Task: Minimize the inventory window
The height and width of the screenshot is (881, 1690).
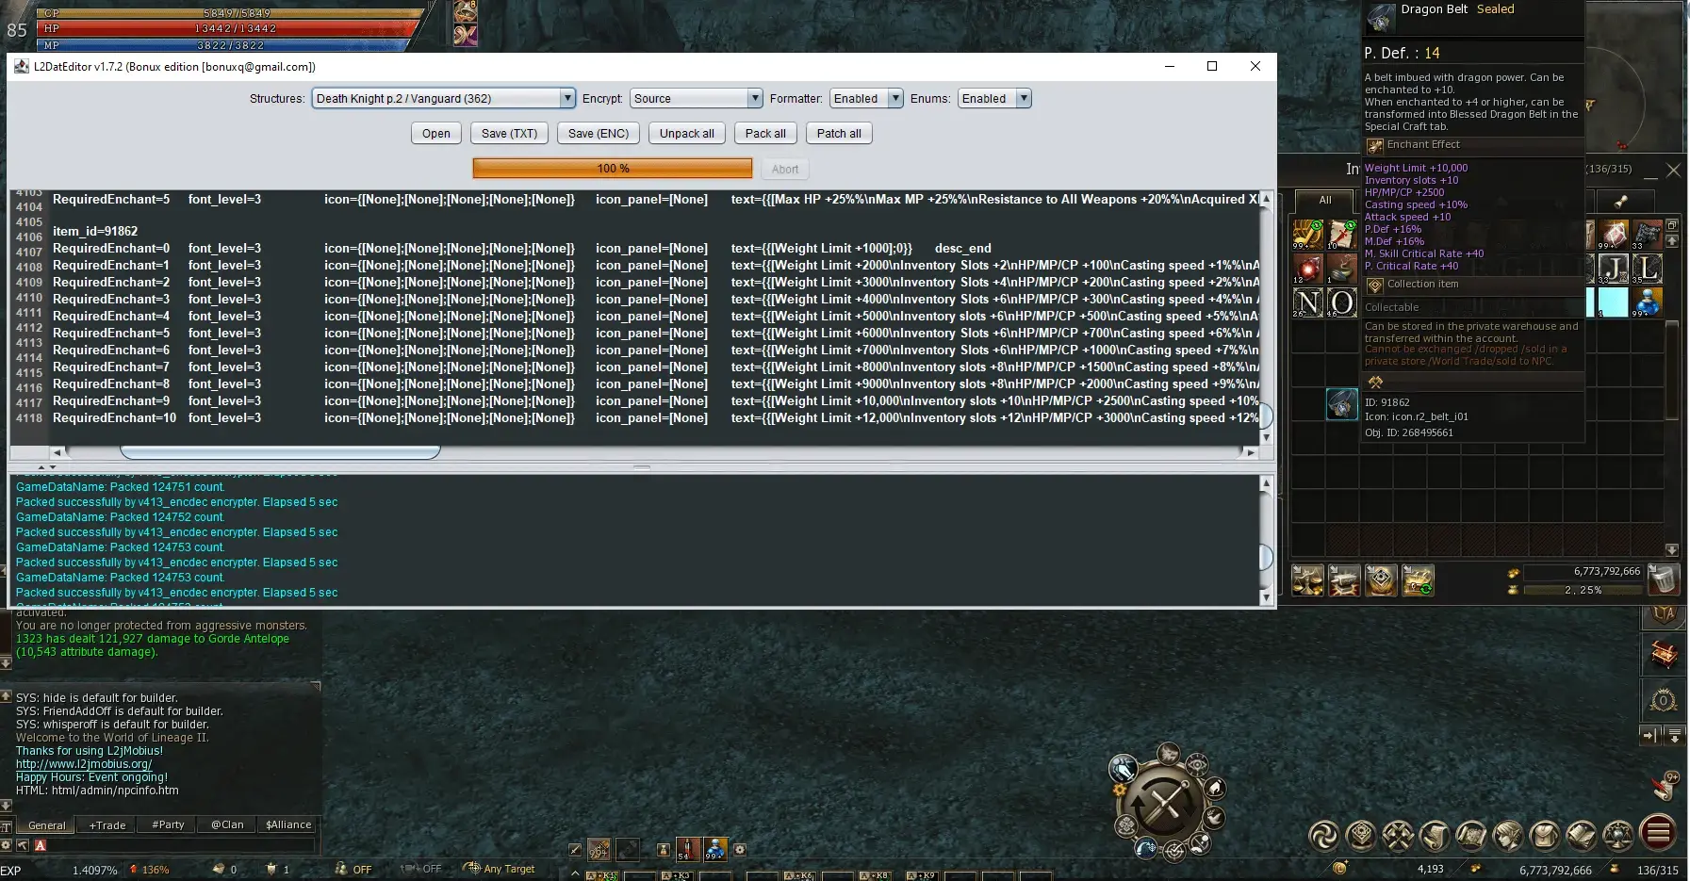Action: tap(1650, 175)
